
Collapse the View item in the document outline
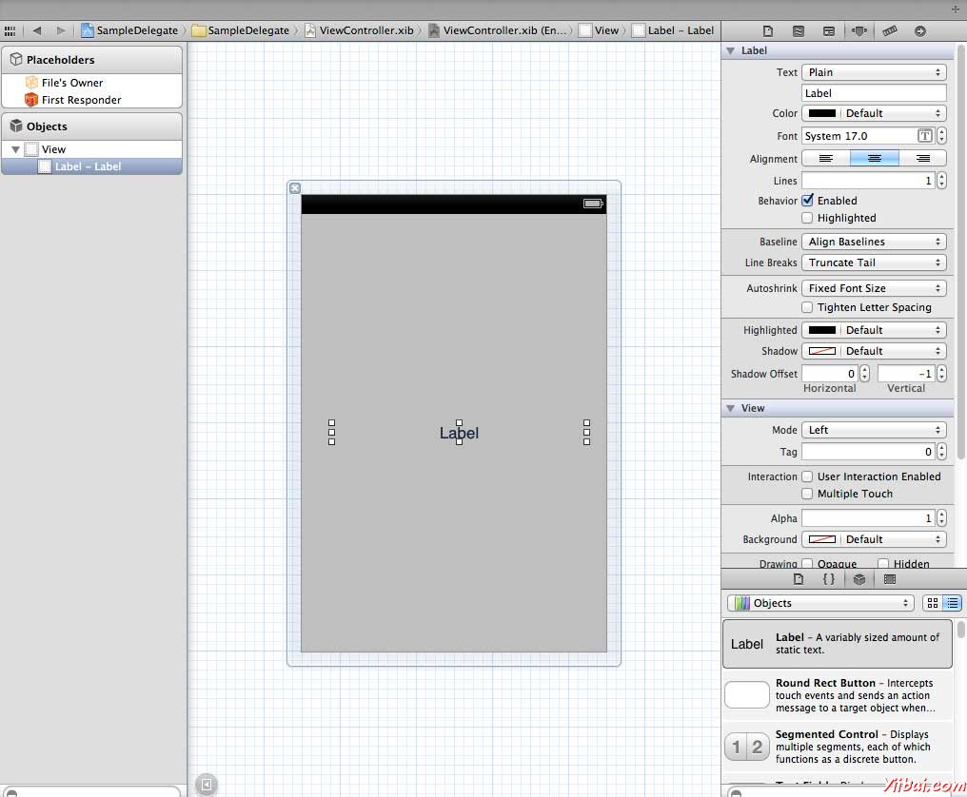14,148
